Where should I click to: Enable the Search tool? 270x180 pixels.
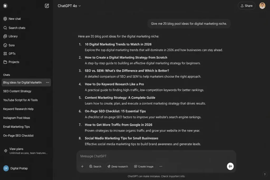point(95,166)
